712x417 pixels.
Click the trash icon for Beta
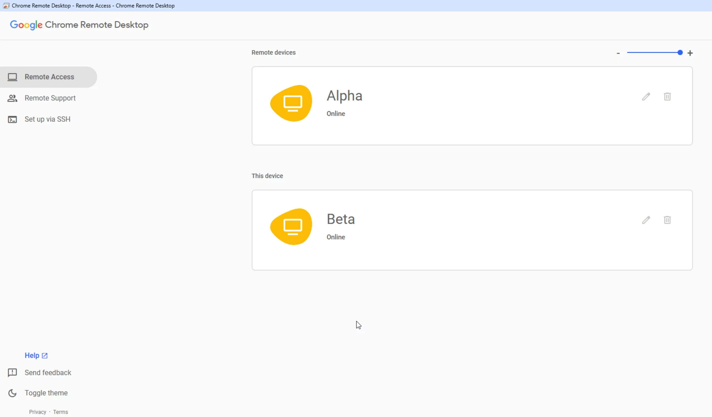pos(667,220)
